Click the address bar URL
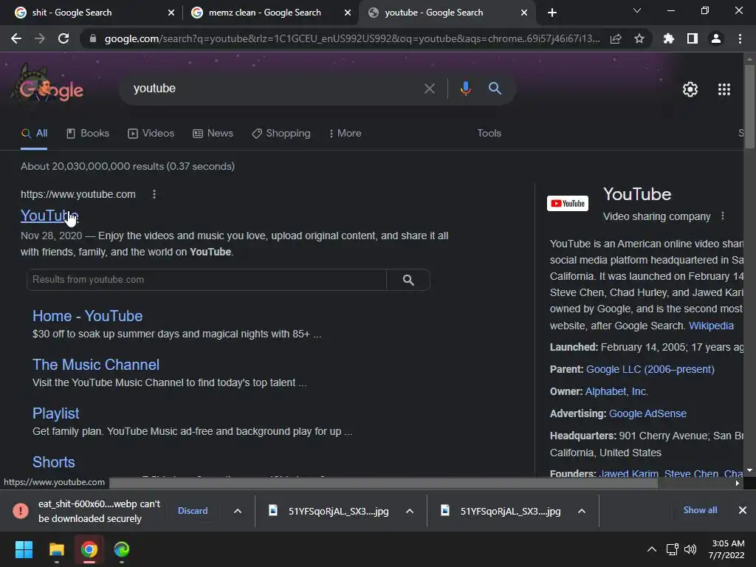 click(x=352, y=38)
